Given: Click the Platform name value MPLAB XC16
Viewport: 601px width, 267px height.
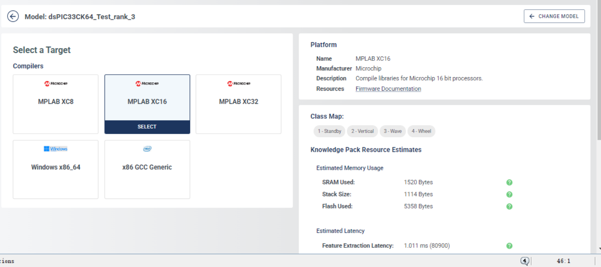Looking at the screenshot, I should click(373, 59).
